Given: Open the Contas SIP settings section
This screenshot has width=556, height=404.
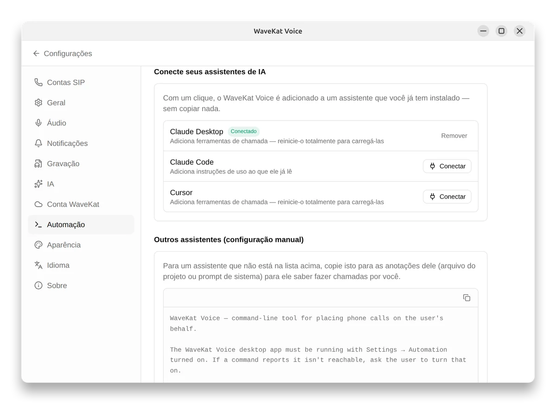Looking at the screenshot, I should pos(81,82).
